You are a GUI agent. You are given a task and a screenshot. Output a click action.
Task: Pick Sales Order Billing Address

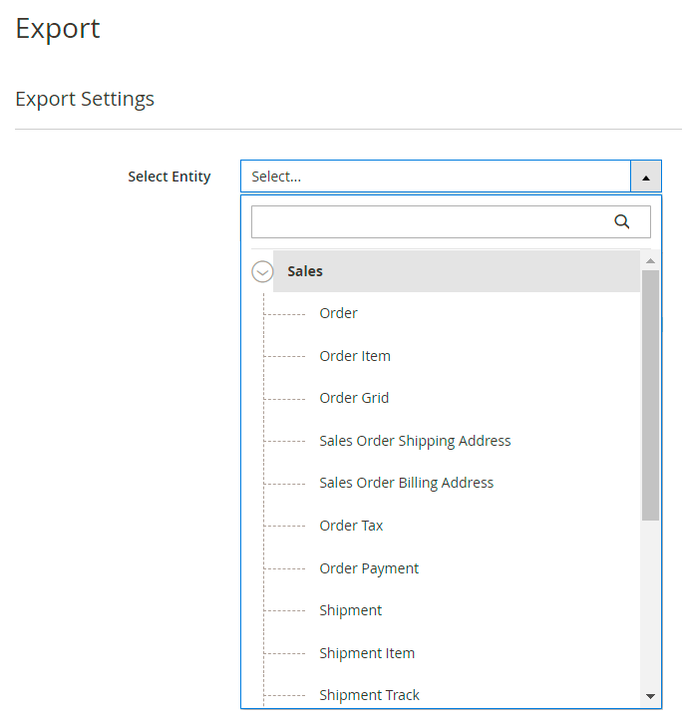point(406,483)
